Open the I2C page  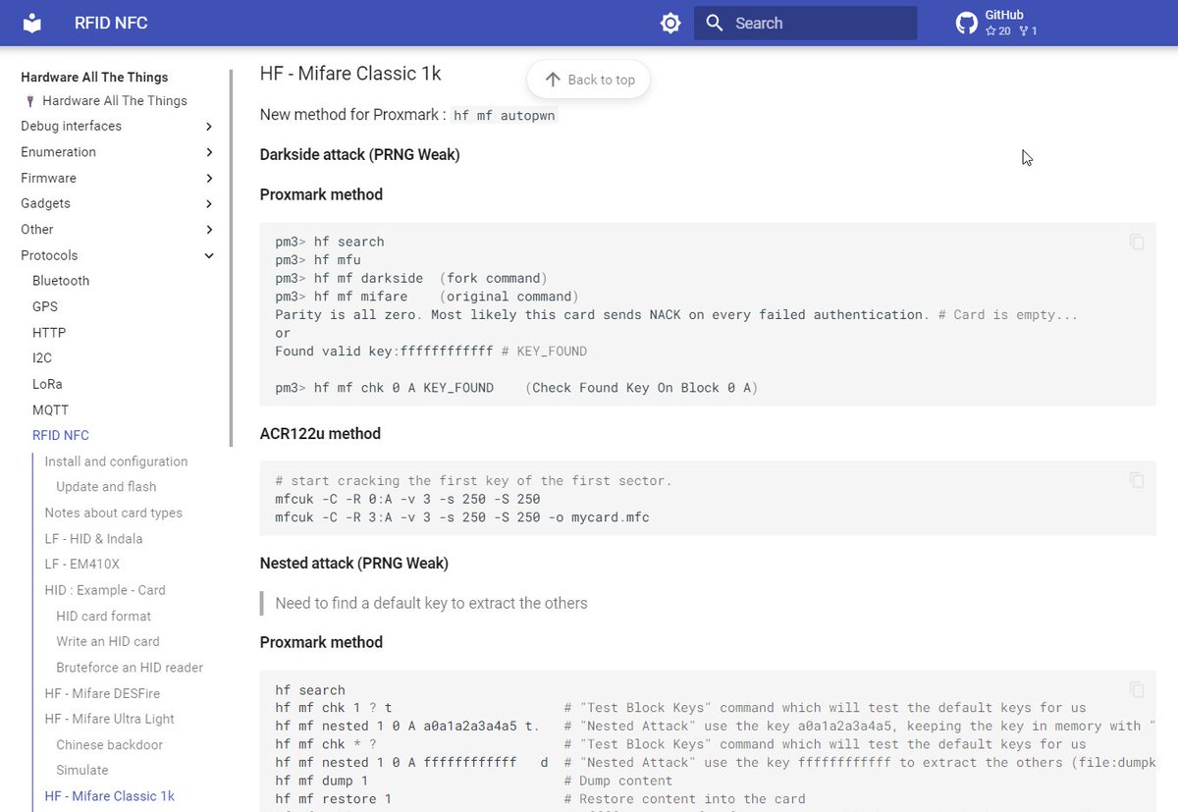(x=44, y=358)
